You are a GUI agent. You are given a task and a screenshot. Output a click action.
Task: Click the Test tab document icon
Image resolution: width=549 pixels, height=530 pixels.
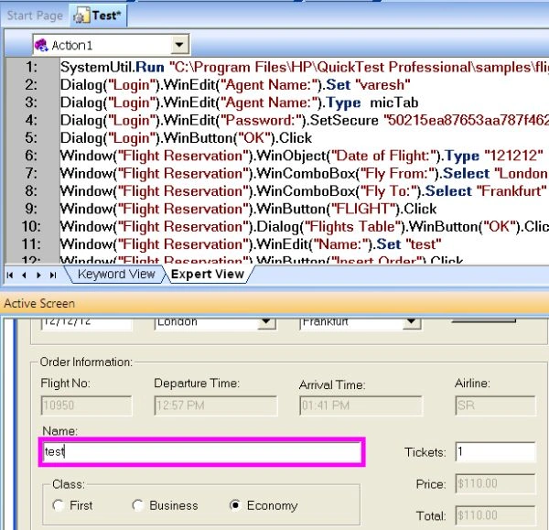[81, 16]
